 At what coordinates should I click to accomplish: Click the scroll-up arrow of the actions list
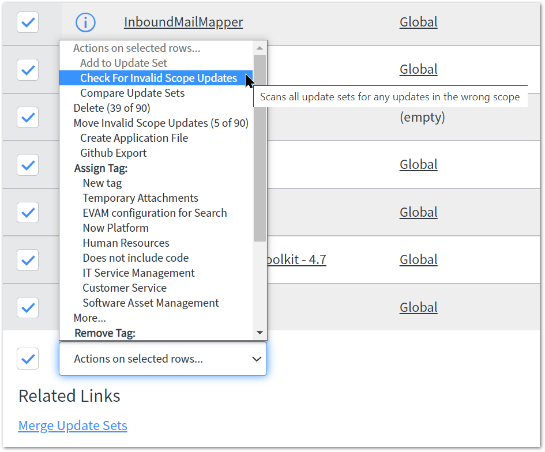point(260,48)
